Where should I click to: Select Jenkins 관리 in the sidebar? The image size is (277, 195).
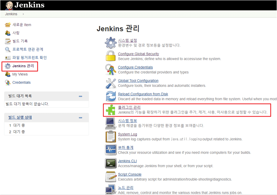click(x=23, y=66)
